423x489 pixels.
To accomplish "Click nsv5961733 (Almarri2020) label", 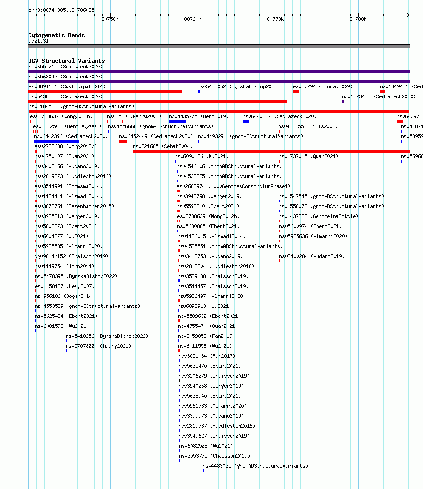I will 212,406.
